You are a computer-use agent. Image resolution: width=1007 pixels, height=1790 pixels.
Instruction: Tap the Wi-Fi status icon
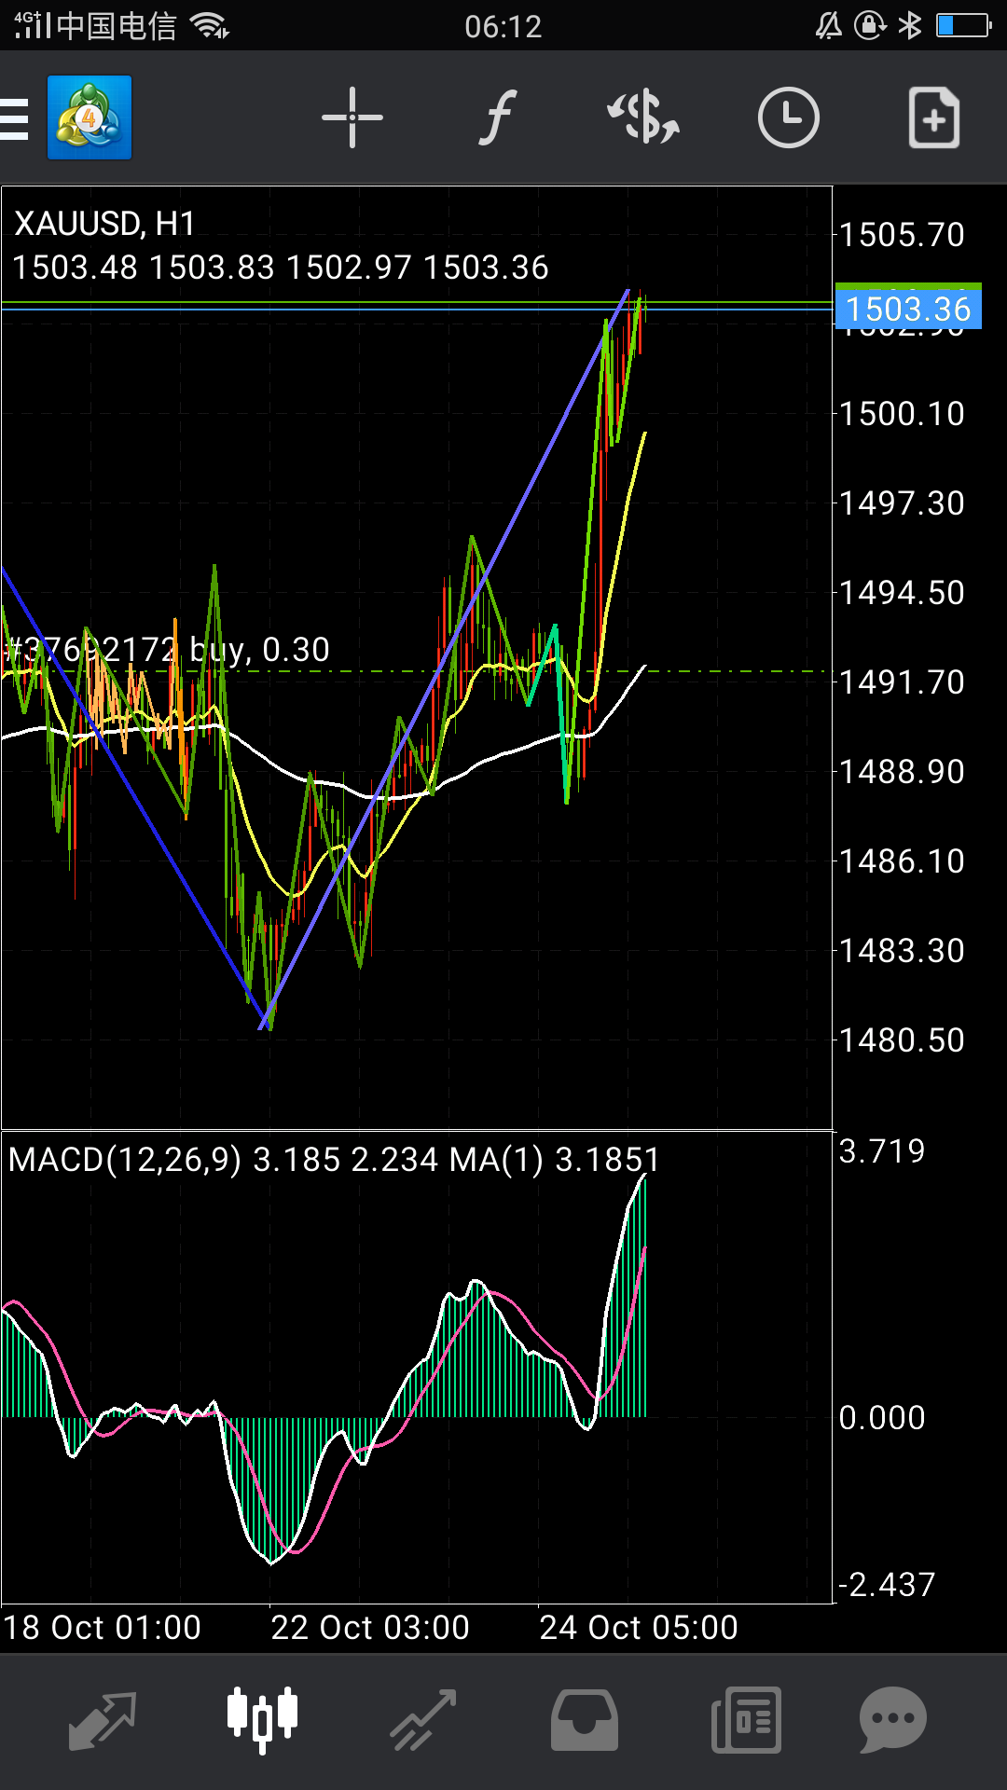click(x=210, y=25)
